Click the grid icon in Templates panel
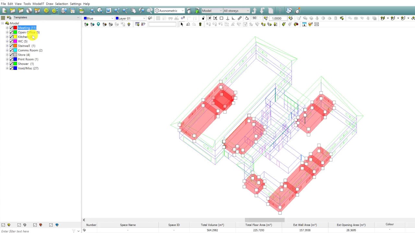 coord(3,17)
